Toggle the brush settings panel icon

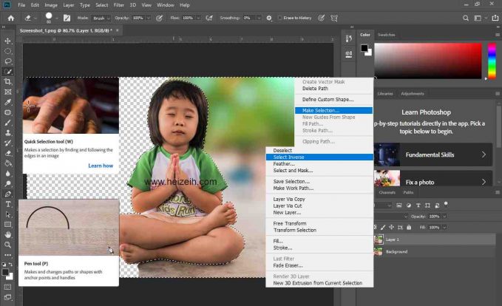(x=67, y=18)
